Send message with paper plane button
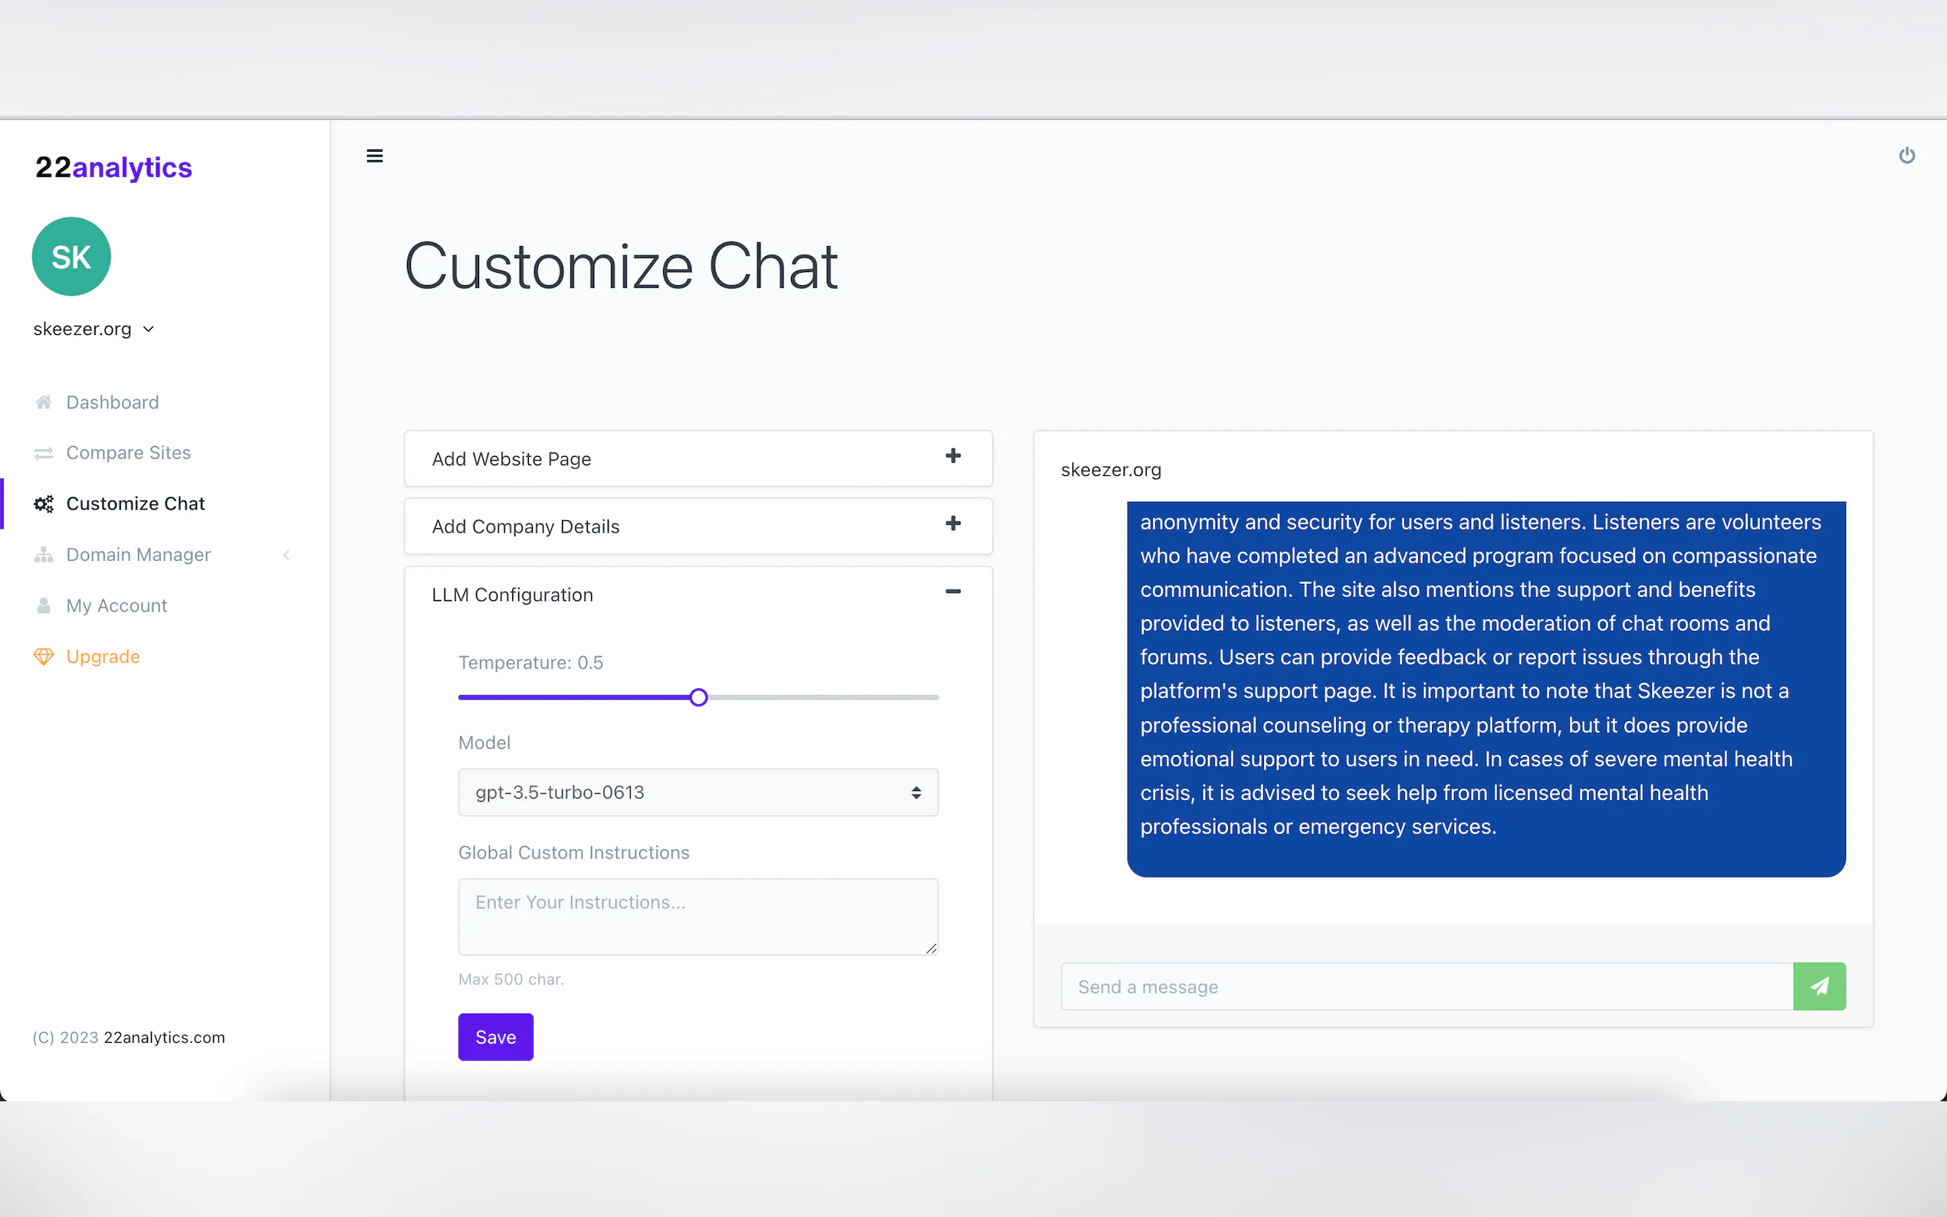This screenshot has height=1217, width=1947. (1818, 986)
